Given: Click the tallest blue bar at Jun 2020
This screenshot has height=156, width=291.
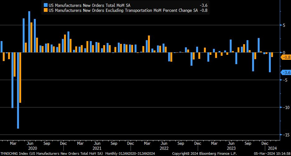Looking at the screenshot, I should [x=29, y=32].
